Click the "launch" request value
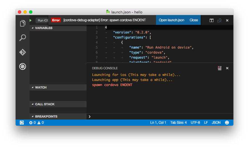 tap(159, 58)
